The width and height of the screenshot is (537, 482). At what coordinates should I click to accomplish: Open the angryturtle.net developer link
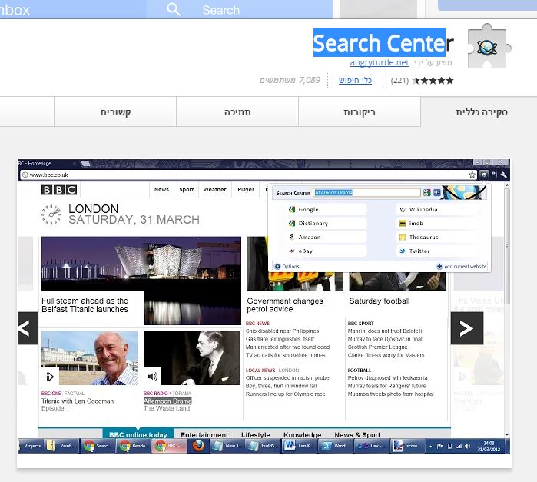[x=379, y=62]
